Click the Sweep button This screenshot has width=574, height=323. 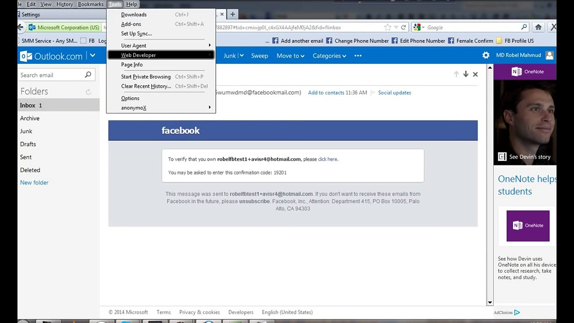[x=259, y=56]
